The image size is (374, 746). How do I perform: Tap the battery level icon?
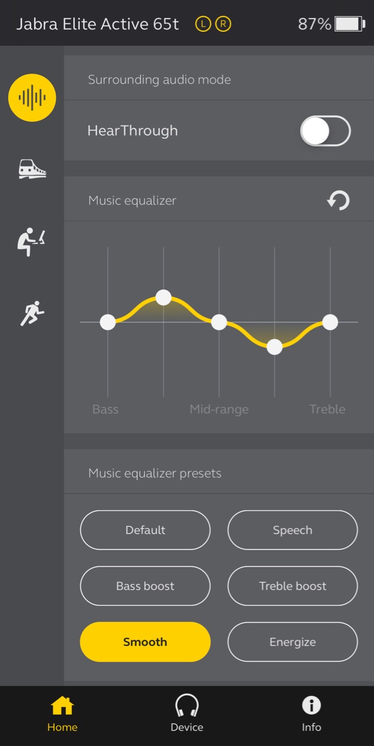tap(348, 24)
